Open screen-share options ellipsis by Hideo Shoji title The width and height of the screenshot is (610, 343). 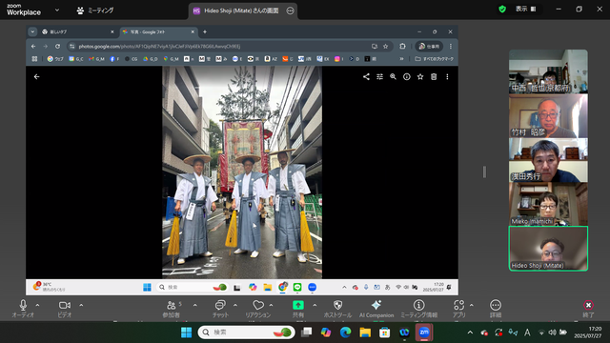coord(290,10)
